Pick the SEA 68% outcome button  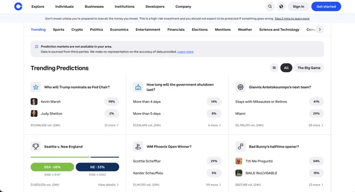[x=52, y=167]
